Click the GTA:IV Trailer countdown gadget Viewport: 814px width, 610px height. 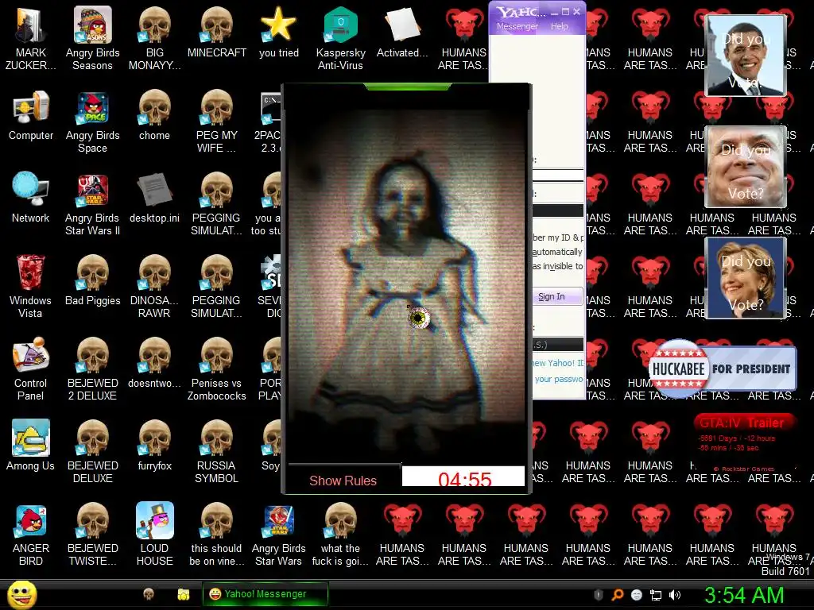pos(744,442)
